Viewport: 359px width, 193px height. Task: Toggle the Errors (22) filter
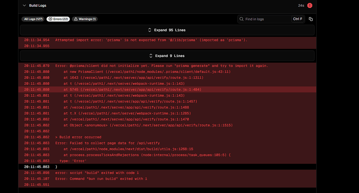pyautogui.click(x=58, y=19)
